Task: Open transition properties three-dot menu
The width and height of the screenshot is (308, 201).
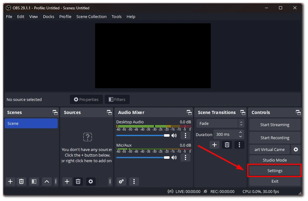Action: tap(239, 145)
